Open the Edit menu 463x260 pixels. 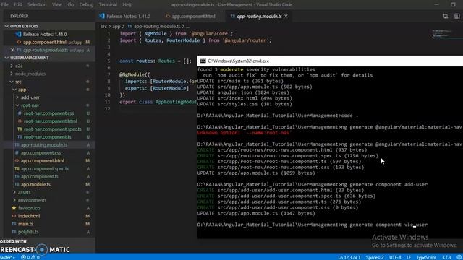(x=17, y=4)
